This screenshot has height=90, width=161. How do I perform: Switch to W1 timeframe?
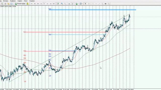tap(51, 4)
